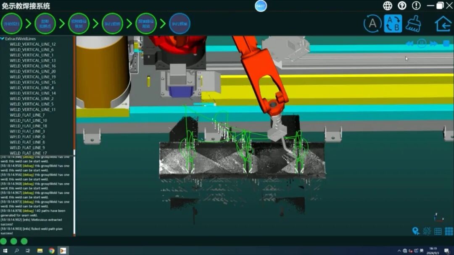Stop the simulation with the square button
This screenshot has height=255, width=454.
446,44
